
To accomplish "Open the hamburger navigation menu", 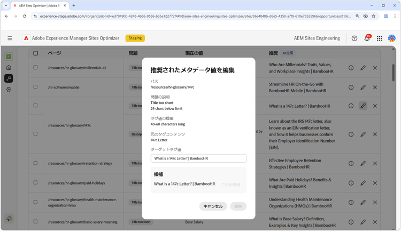I will click(10, 38).
